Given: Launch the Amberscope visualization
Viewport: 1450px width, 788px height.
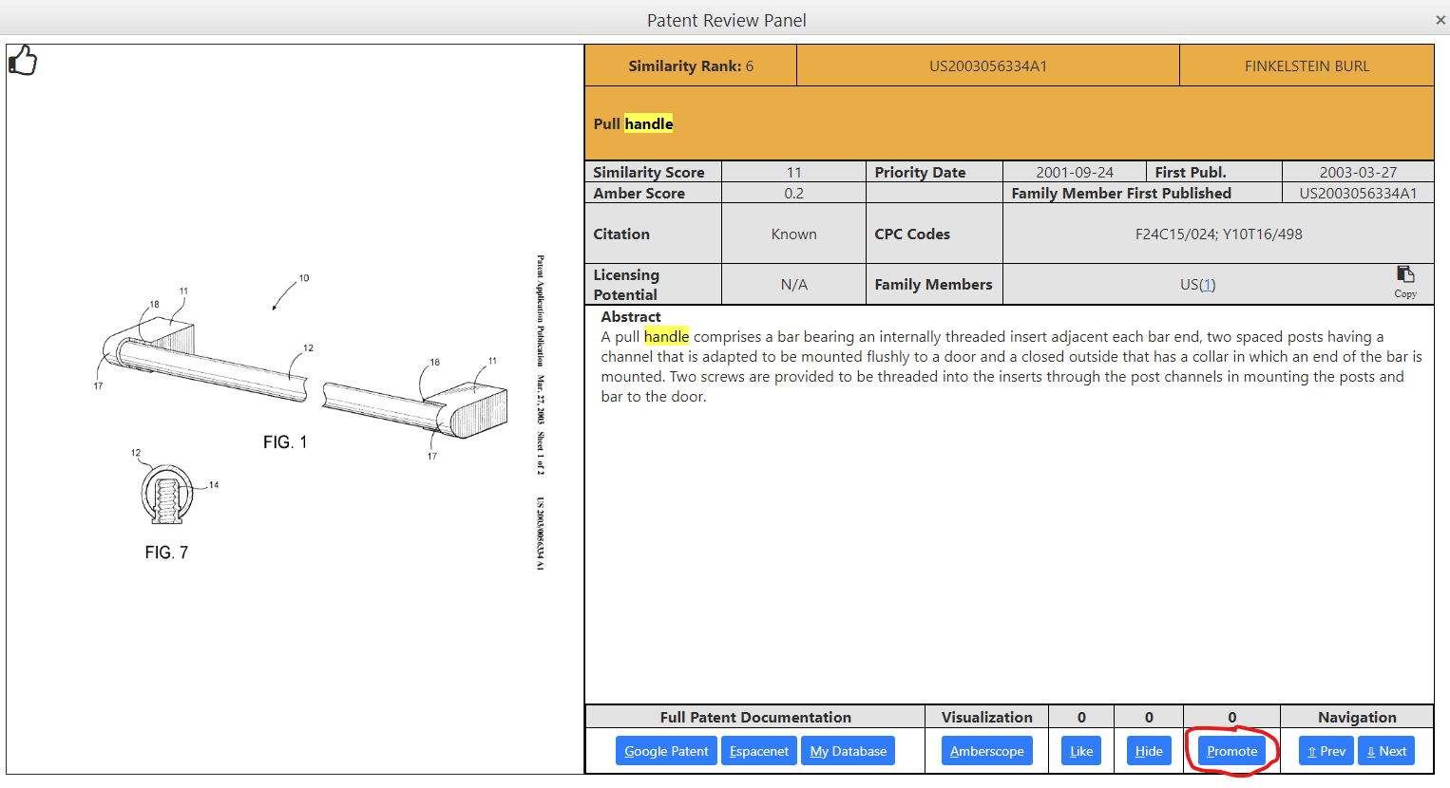Looking at the screenshot, I should pyautogui.click(x=987, y=751).
